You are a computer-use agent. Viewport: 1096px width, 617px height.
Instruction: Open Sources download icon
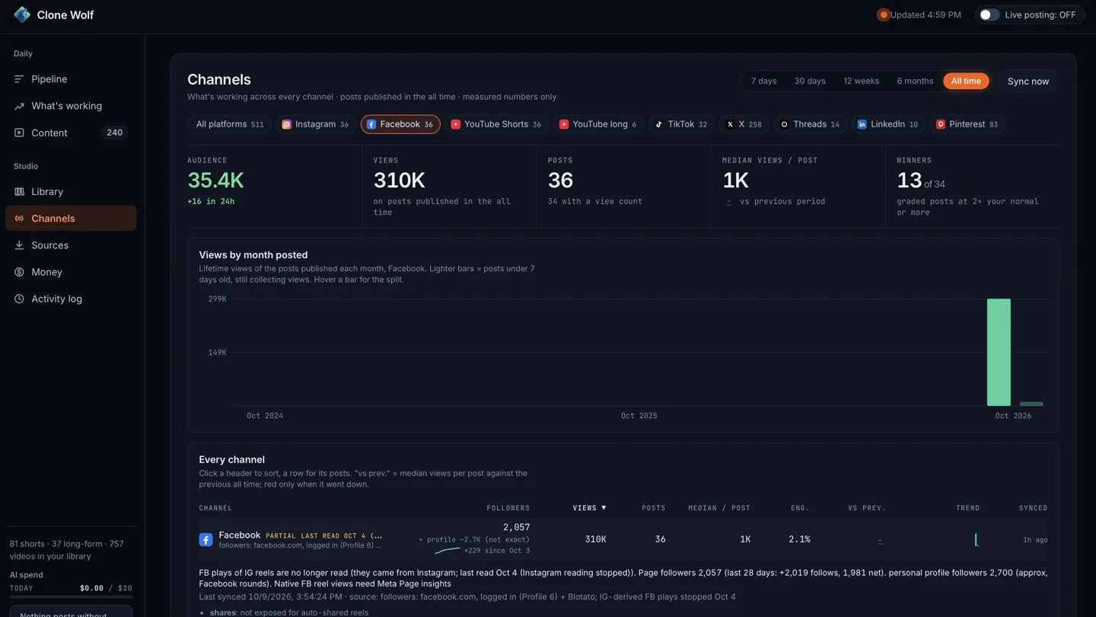(x=19, y=245)
